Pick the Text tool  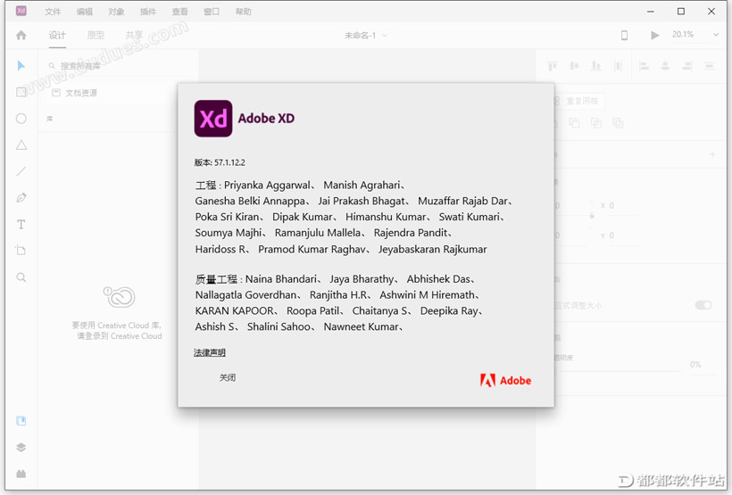[x=21, y=225]
